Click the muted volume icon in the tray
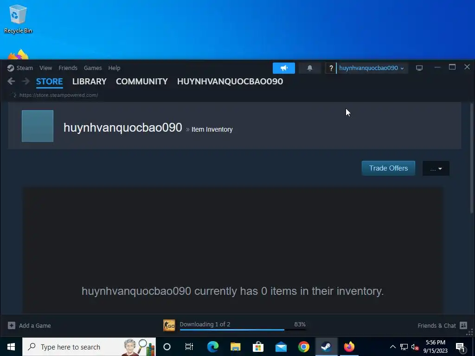This screenshot has height=356, width=475. click(415, 347)
